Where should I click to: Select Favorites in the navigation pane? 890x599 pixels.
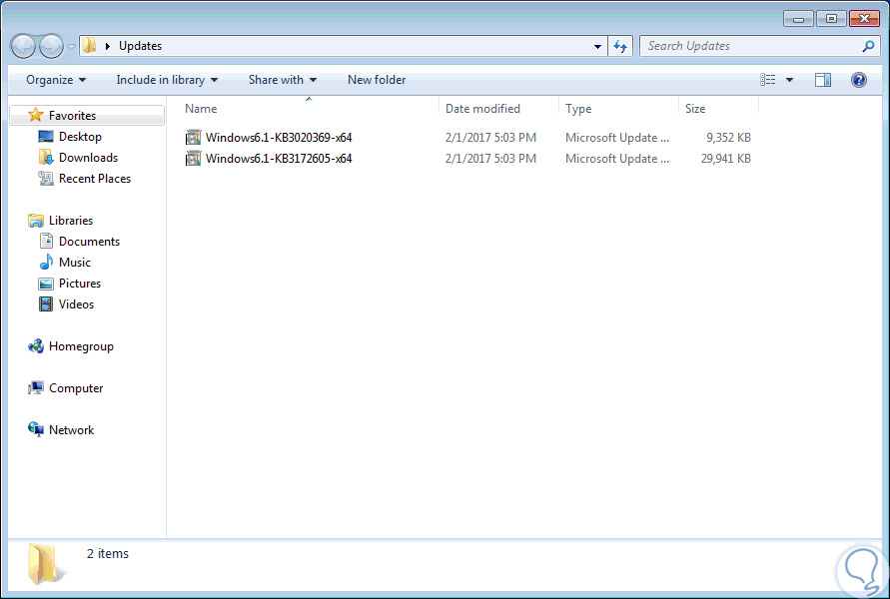72,115
